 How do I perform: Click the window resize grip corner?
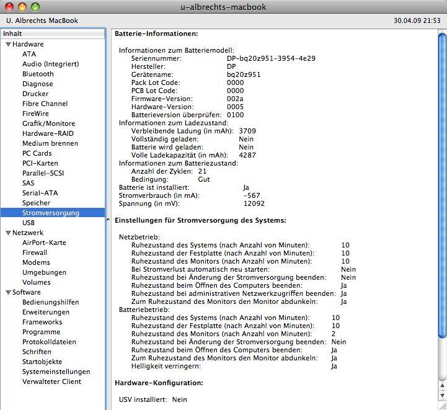pos(443,406)
